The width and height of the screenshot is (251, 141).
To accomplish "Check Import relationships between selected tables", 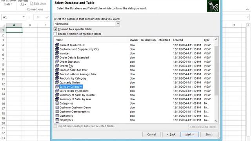I will tap(55, 126).
